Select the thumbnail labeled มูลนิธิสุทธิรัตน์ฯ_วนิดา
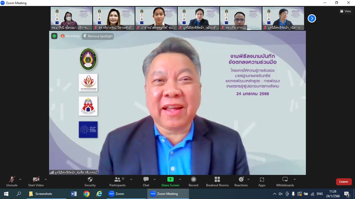This screenshot has height=199, width=355. [x=283, y=18]
